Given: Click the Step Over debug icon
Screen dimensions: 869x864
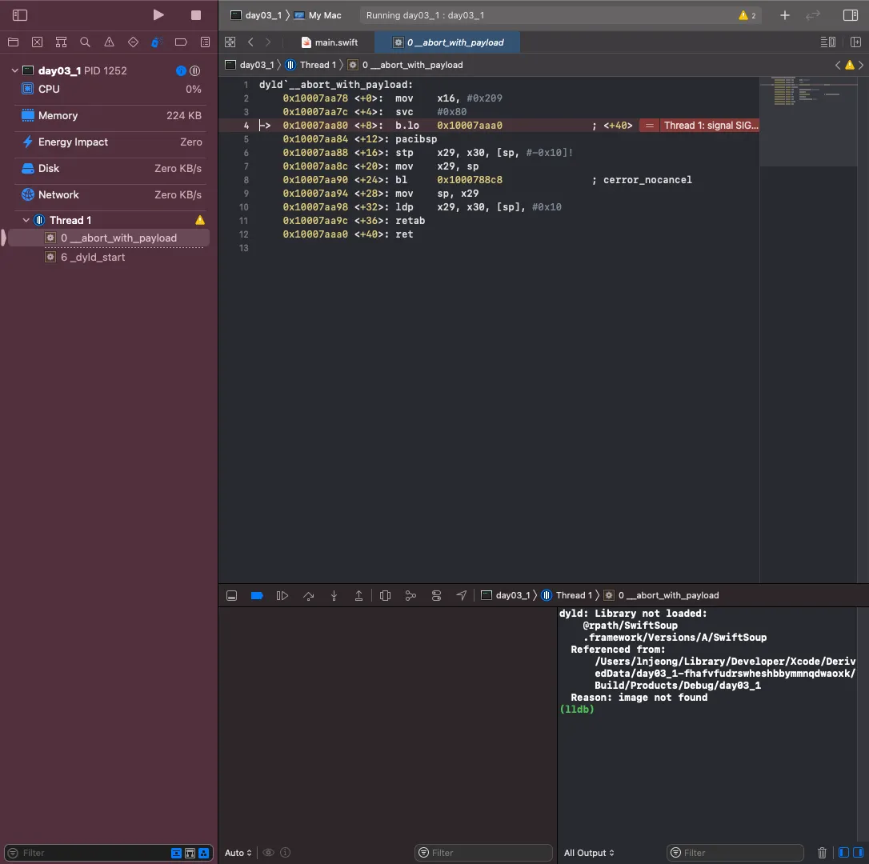Looking at the screenshot, I should click(x=309, y=595).
